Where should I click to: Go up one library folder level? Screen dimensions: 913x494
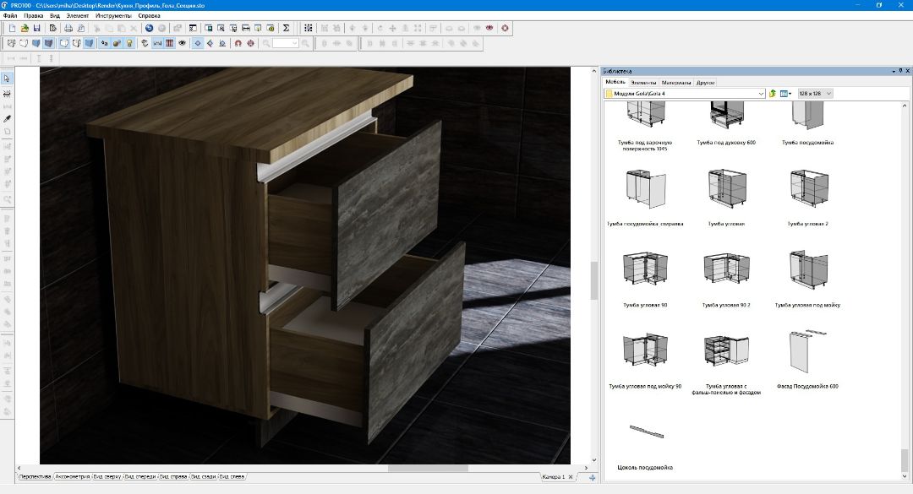tap(773, 94)
